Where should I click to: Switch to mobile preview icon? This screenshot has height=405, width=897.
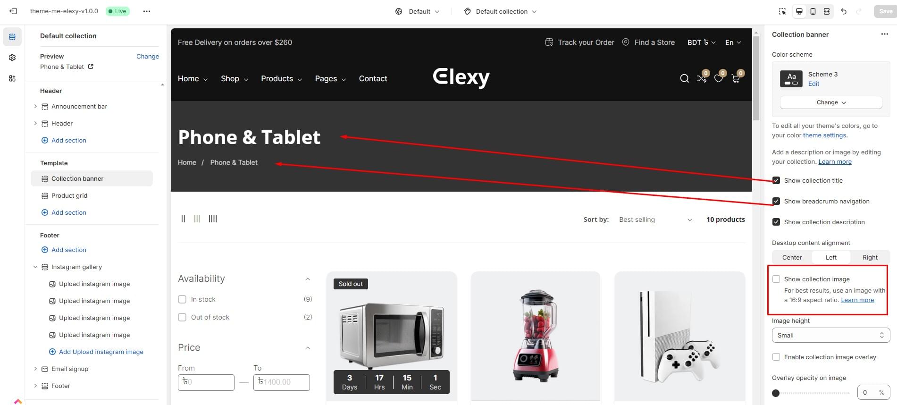[813, 11]
